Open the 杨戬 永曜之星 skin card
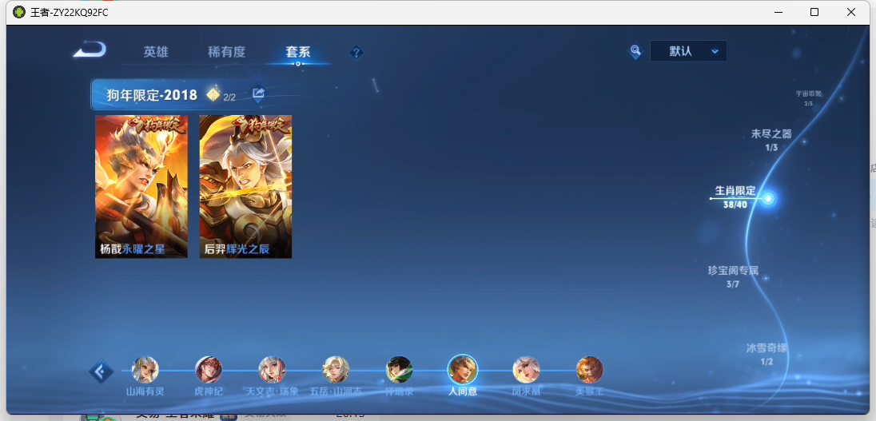 [141, 186]
